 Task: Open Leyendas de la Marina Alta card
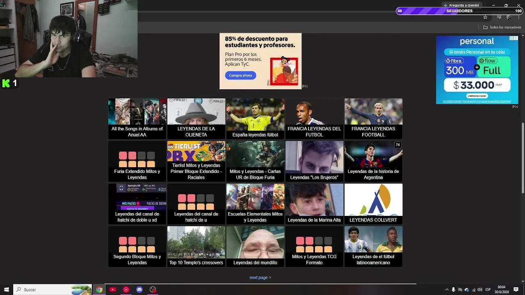(x=314, y=204)
